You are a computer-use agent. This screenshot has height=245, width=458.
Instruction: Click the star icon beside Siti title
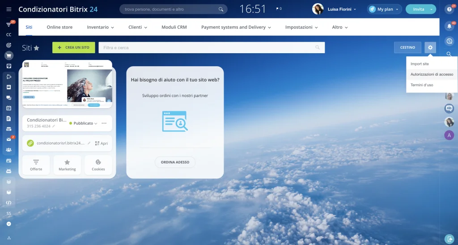point(37,48)
